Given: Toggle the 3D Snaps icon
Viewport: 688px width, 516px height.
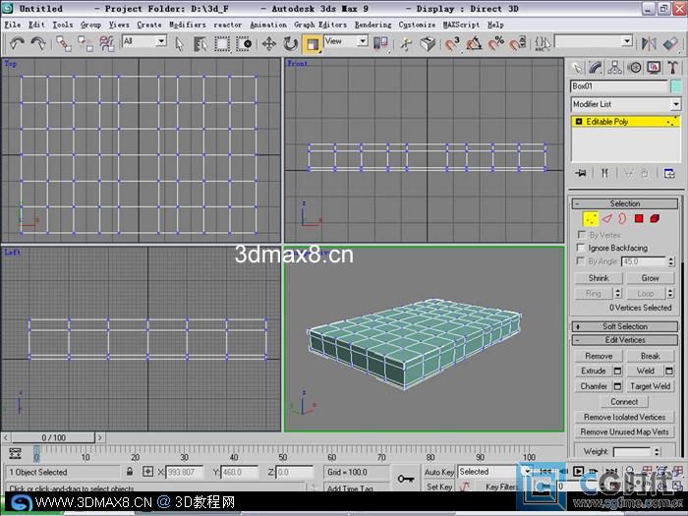Looking at the screenshot, I should coord(452,43).
